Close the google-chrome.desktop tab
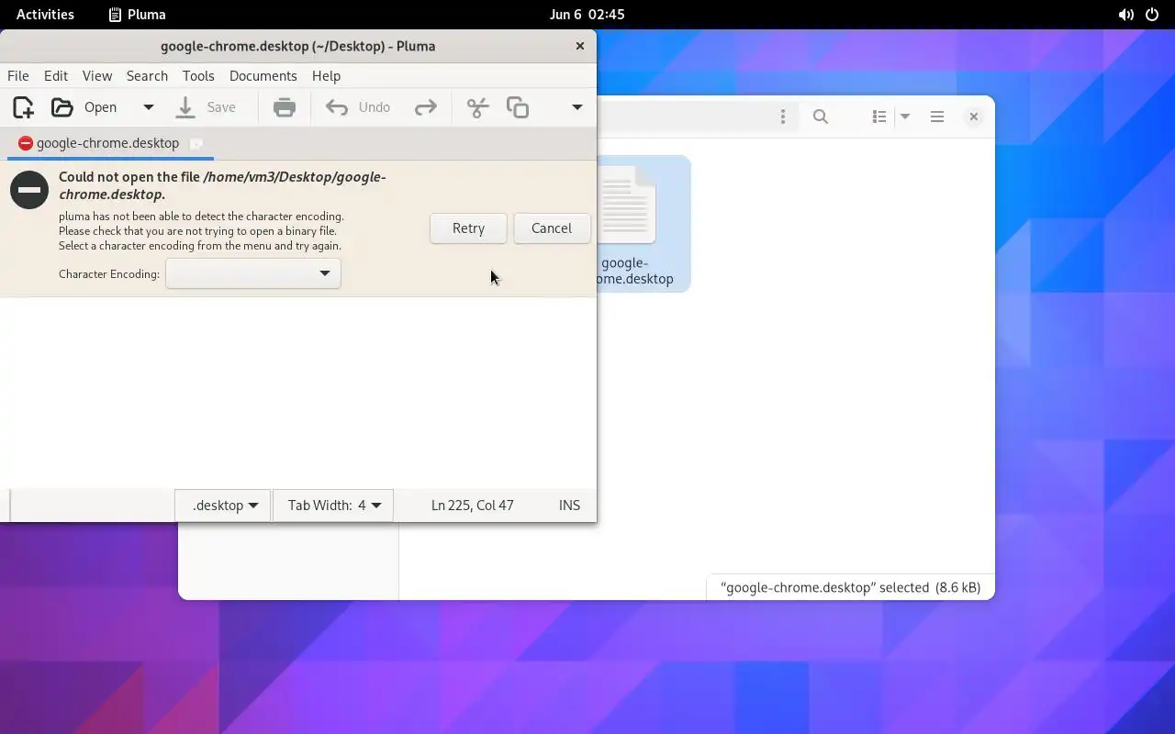 tap(196, 143)
